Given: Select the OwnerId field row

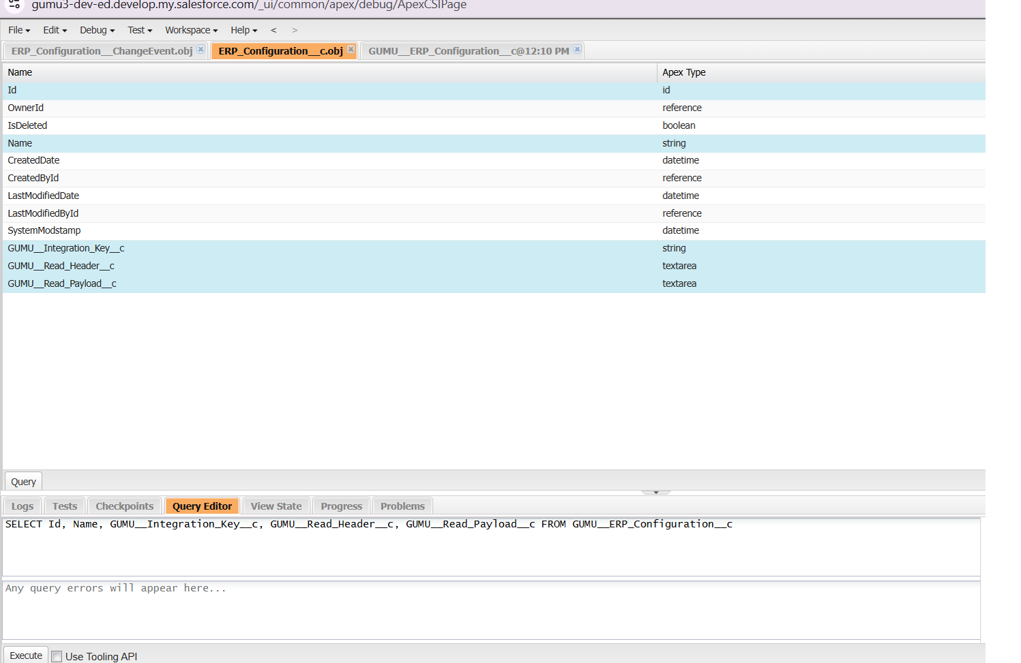Looking at the screenshot, I should click(x=26, y=108).
